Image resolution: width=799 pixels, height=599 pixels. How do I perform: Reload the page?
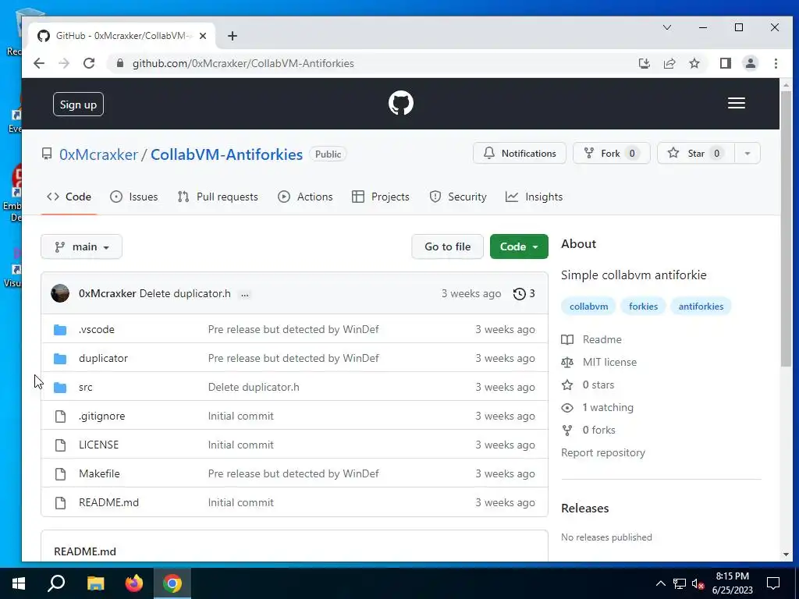point(89,63)
